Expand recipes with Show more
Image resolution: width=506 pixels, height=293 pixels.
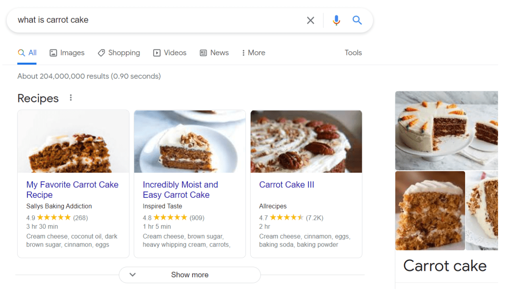(x=189, y=275)
